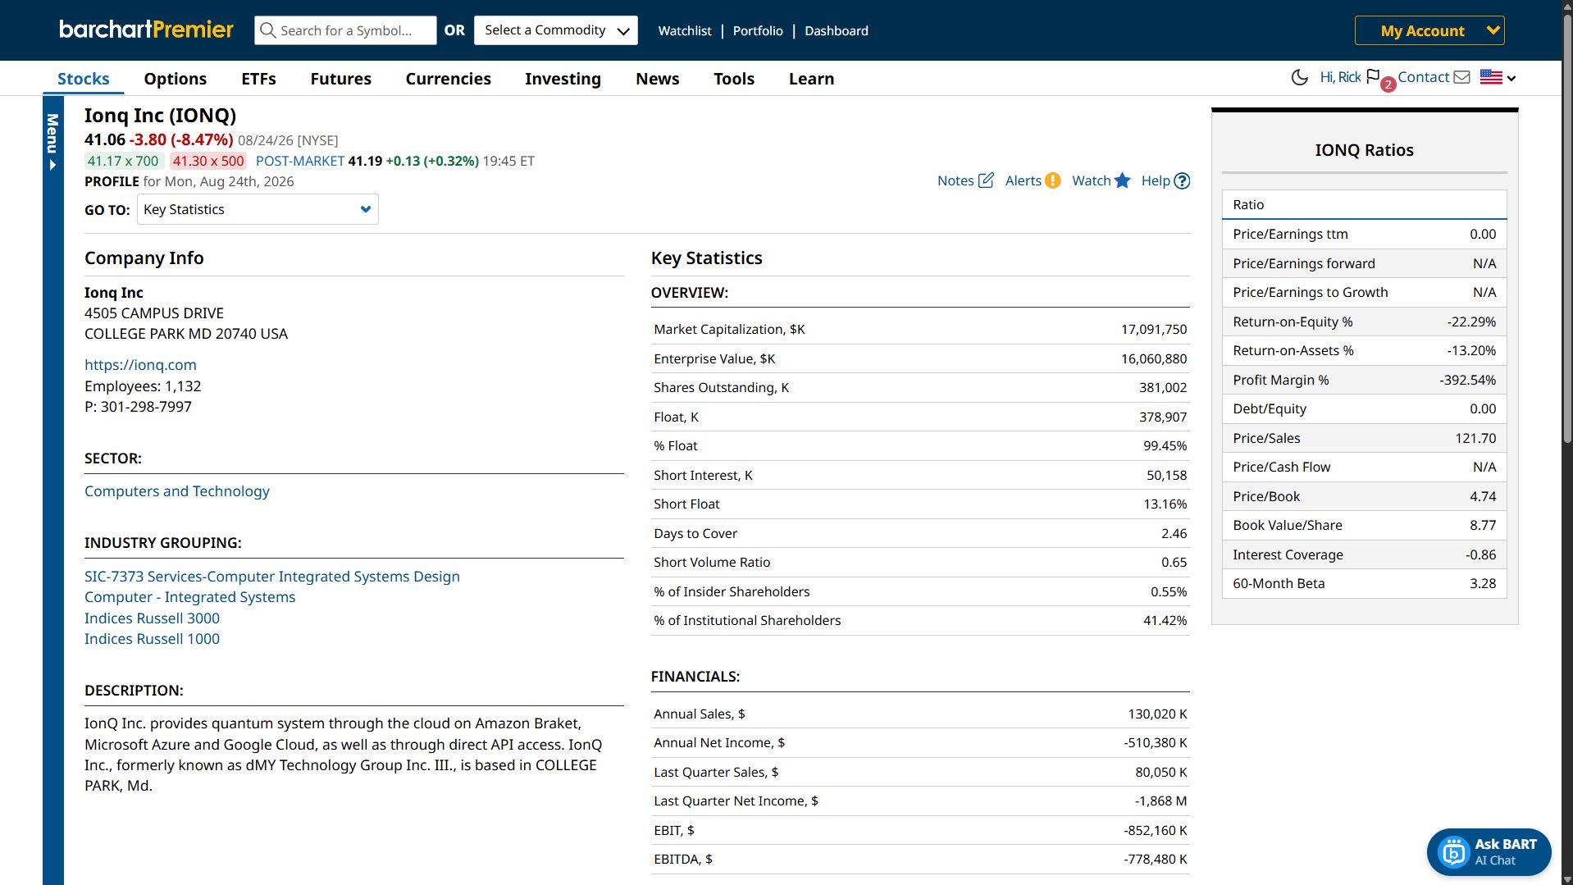Click the phone number 301-298-7997
This screenshot has width=1573, height=885.
[146, 407]
